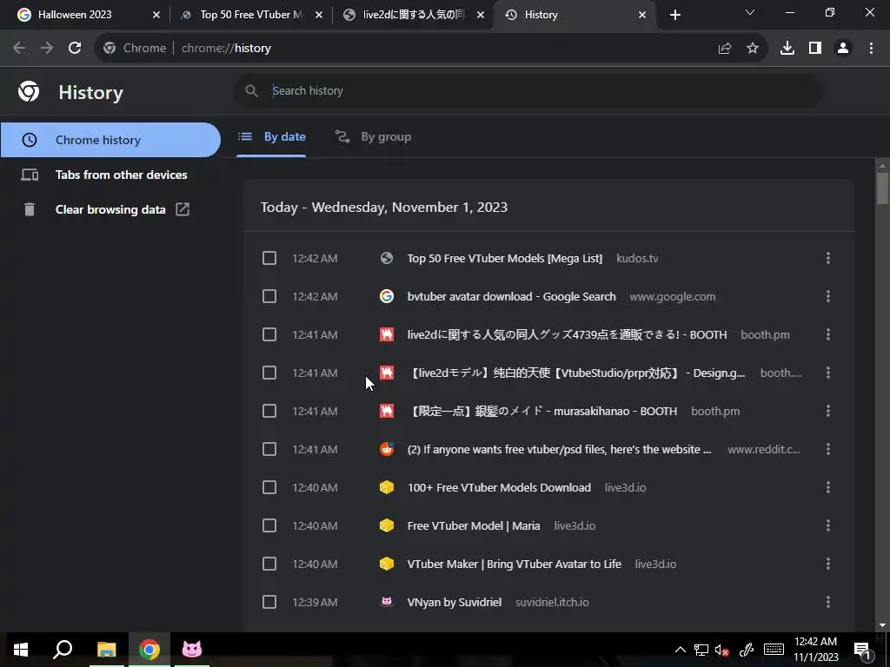Open actions menu for 100+ Free VTuber Models Download

pyautogui.click(x=828, y=487)
